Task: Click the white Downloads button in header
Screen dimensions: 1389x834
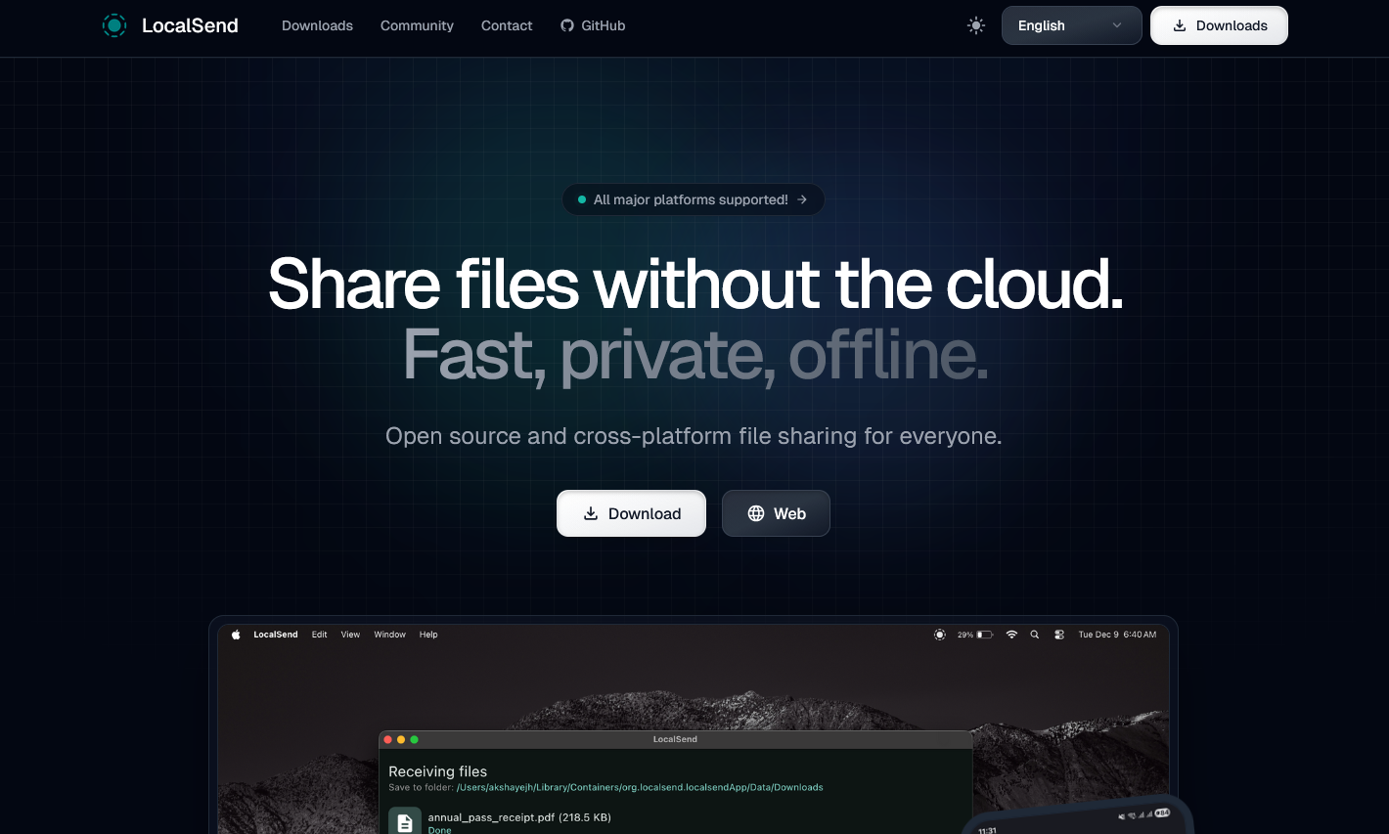Action: click(x=1219, y=25)
